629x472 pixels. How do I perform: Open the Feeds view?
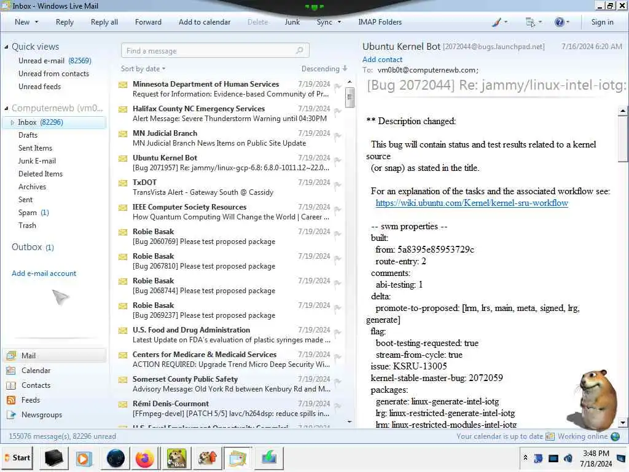pyautogui.click(x=31, y=400)
